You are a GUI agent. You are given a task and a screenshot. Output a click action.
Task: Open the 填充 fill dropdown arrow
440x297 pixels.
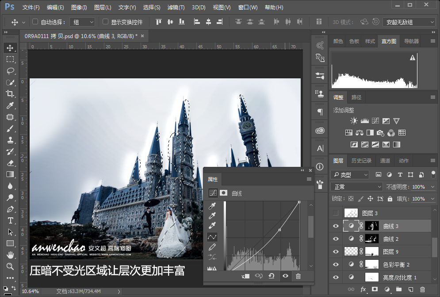[432, 199]
